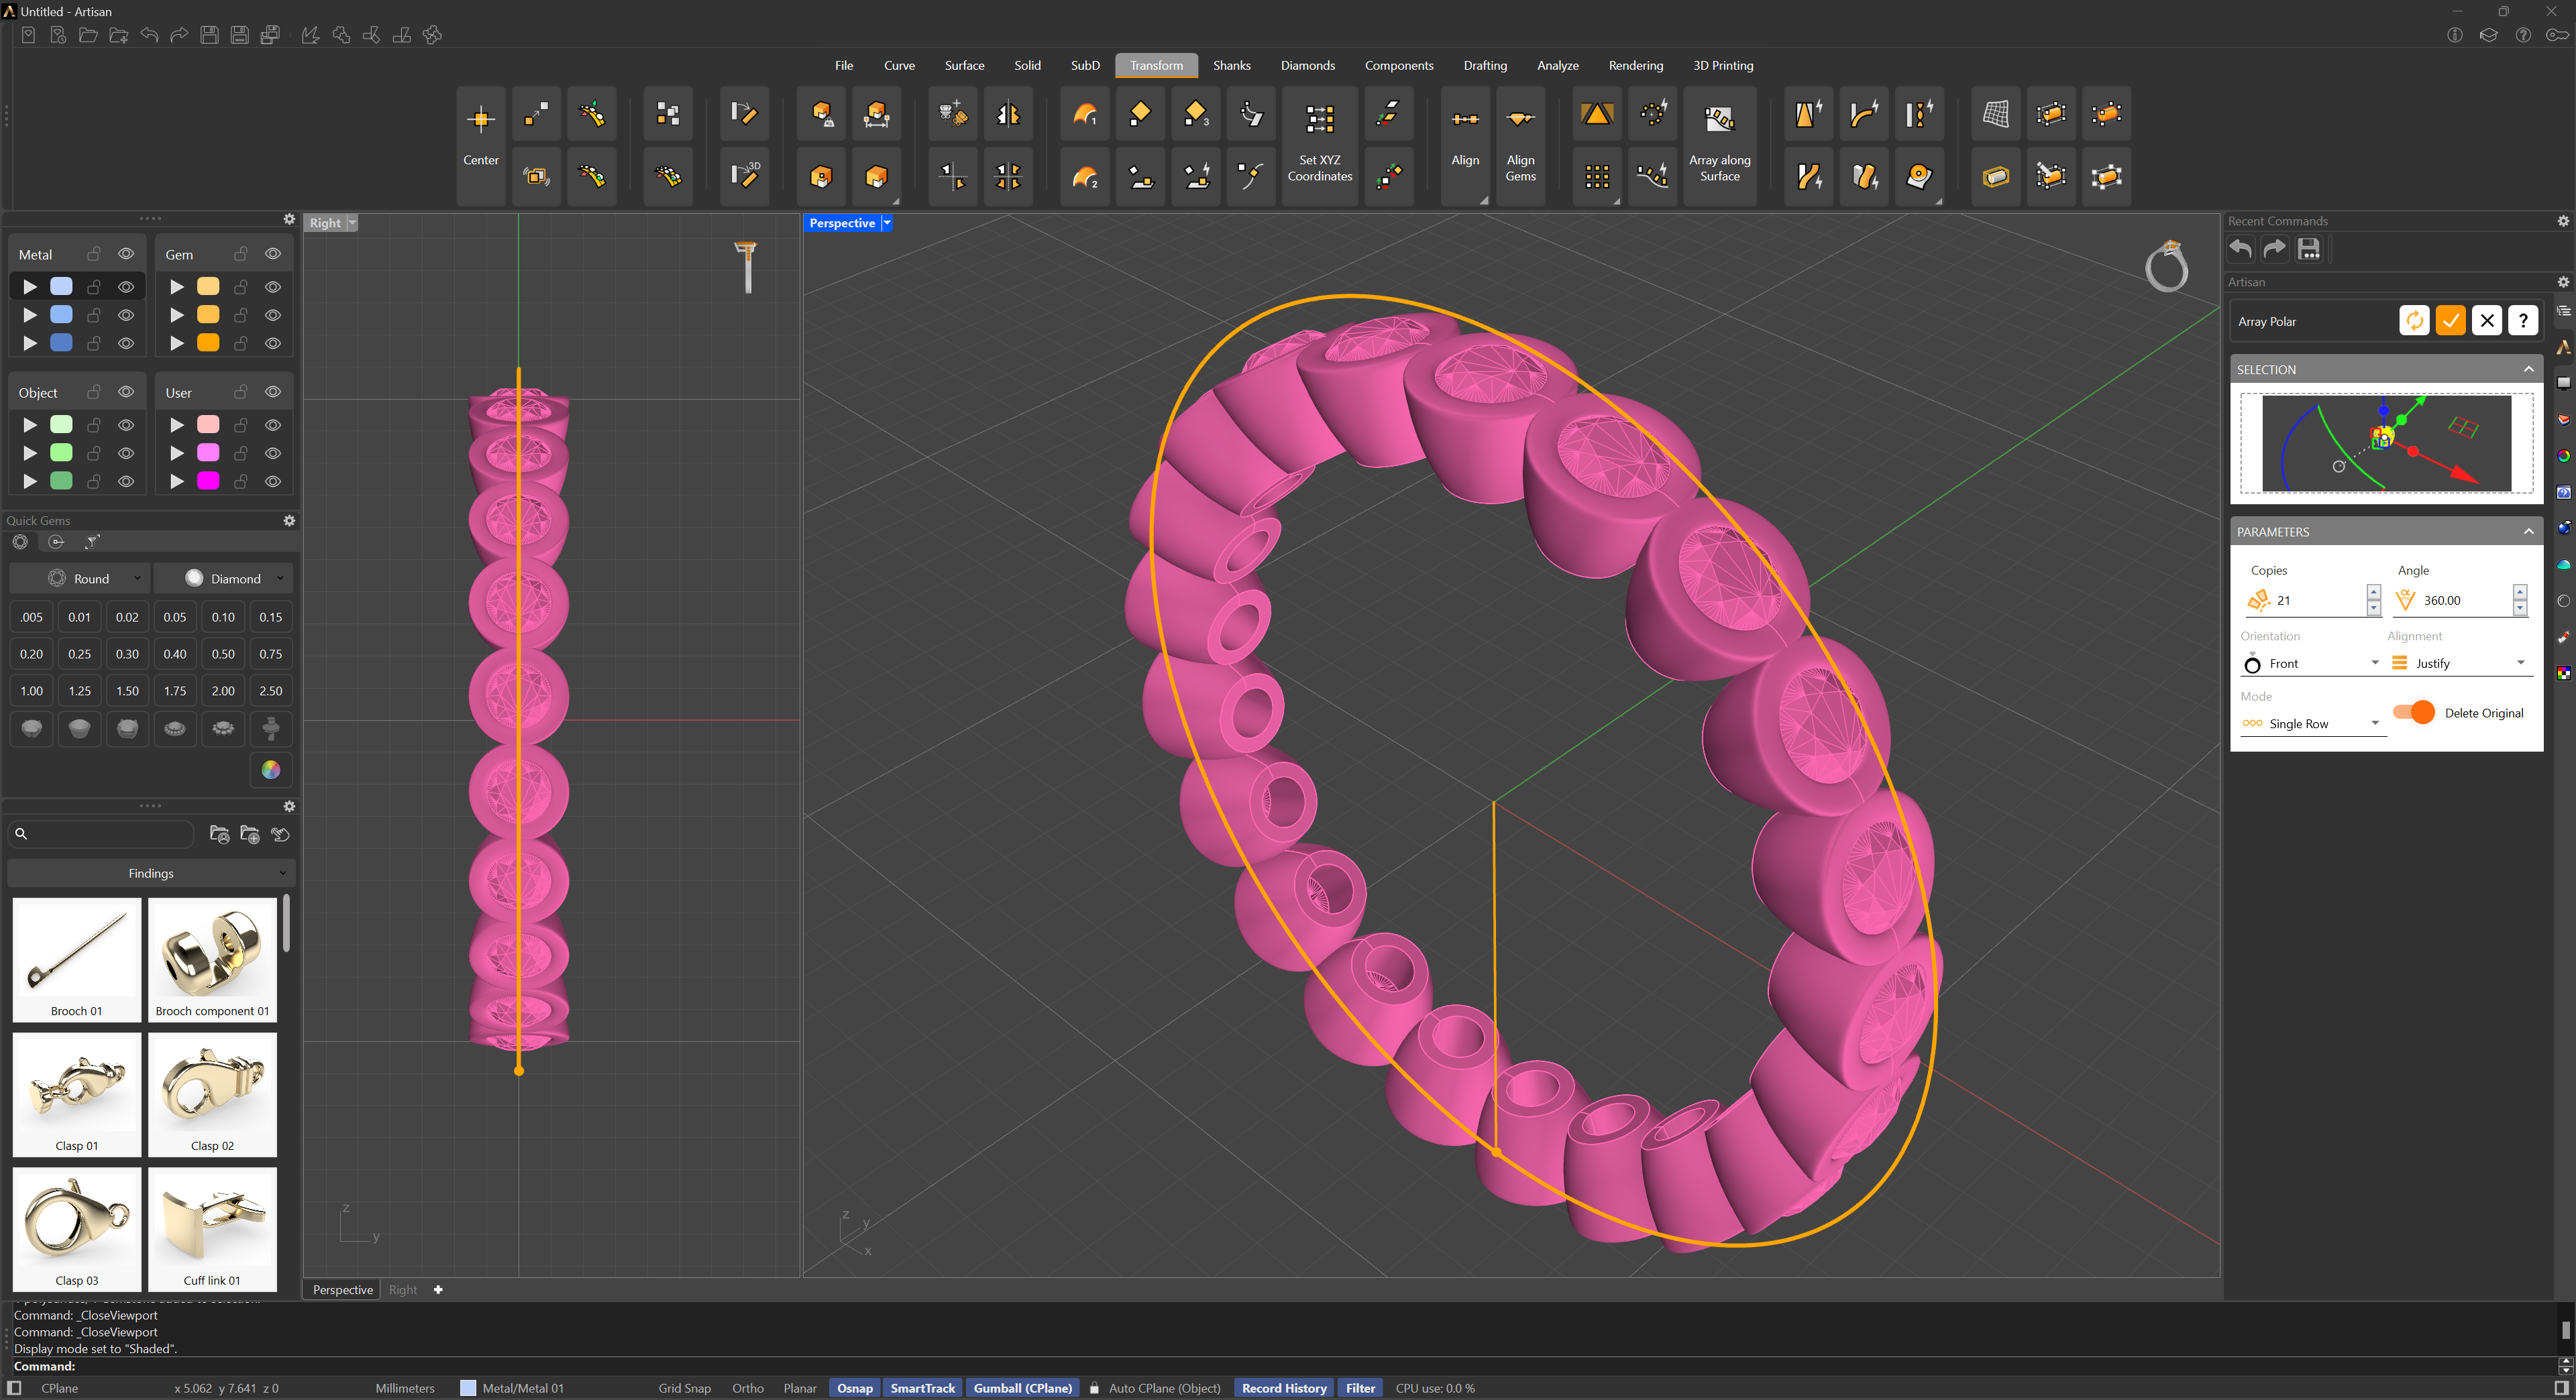
Task: Click the Filter button in status bar
Action: point(1360,1388)
